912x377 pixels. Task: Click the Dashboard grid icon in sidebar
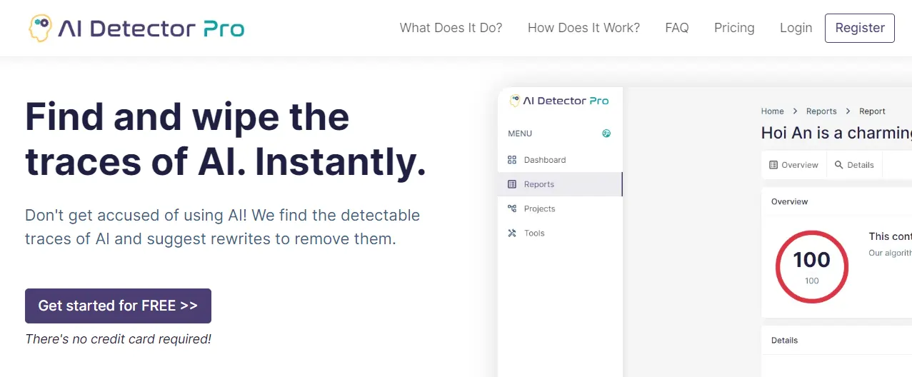tap(511, 160)
